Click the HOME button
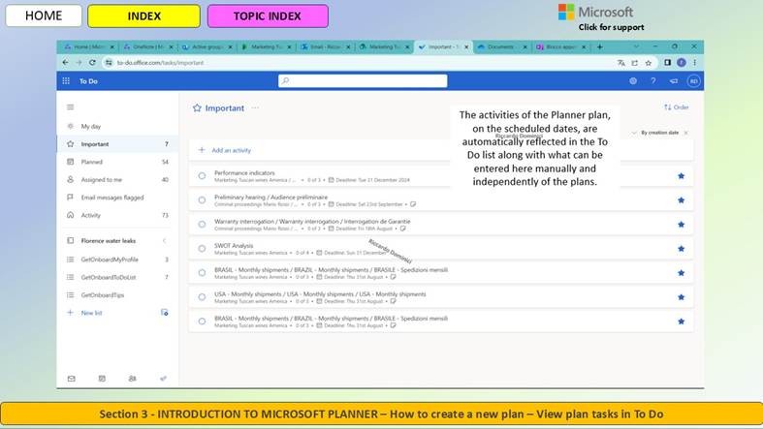The image size is (763, 429). coord(44,15)
